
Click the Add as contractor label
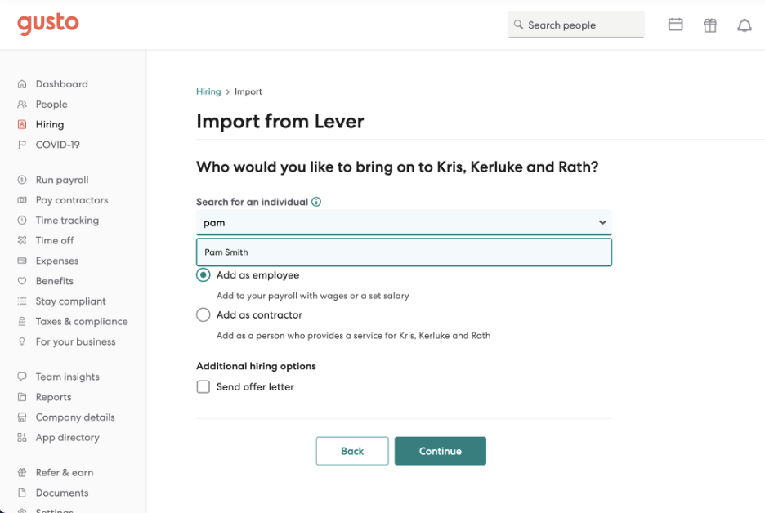pos(259,315)
